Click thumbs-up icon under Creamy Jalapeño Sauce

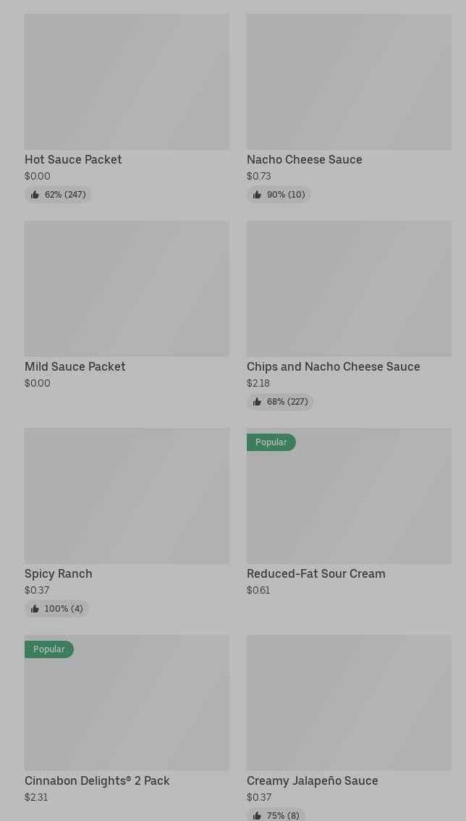[x=257, y=816]
